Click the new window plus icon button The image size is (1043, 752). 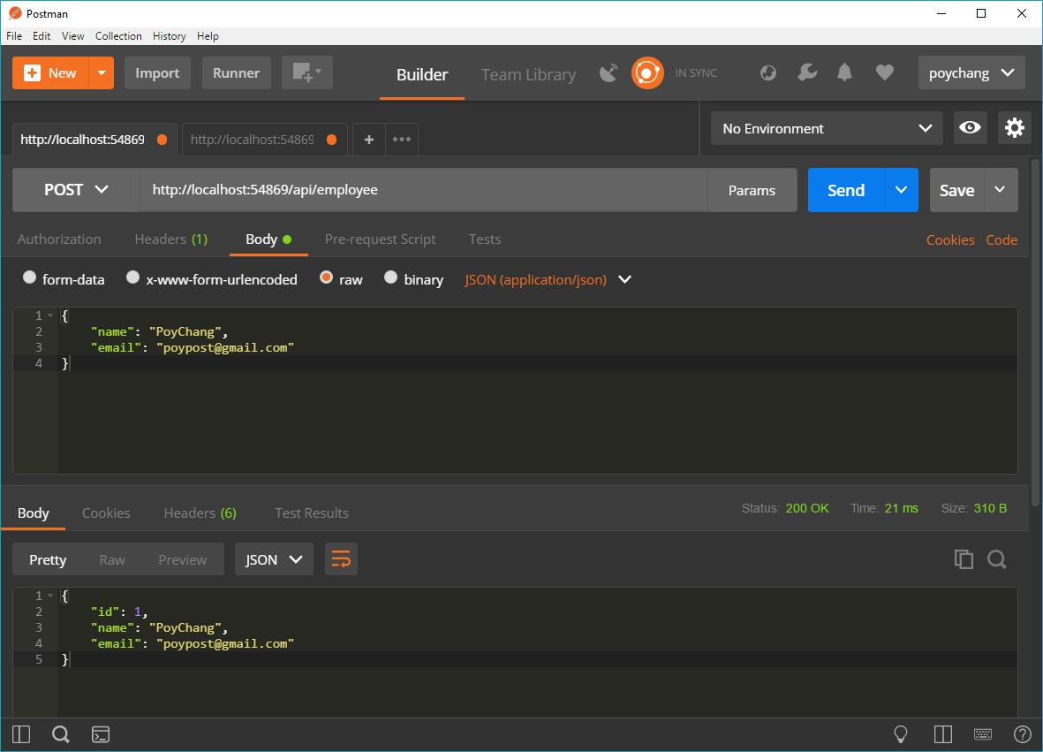[306, 72]
